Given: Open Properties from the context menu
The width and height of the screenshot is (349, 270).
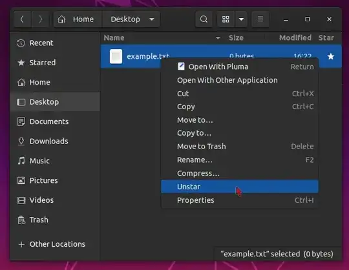Looking at the screenshot, I should (x=240, y=200).
